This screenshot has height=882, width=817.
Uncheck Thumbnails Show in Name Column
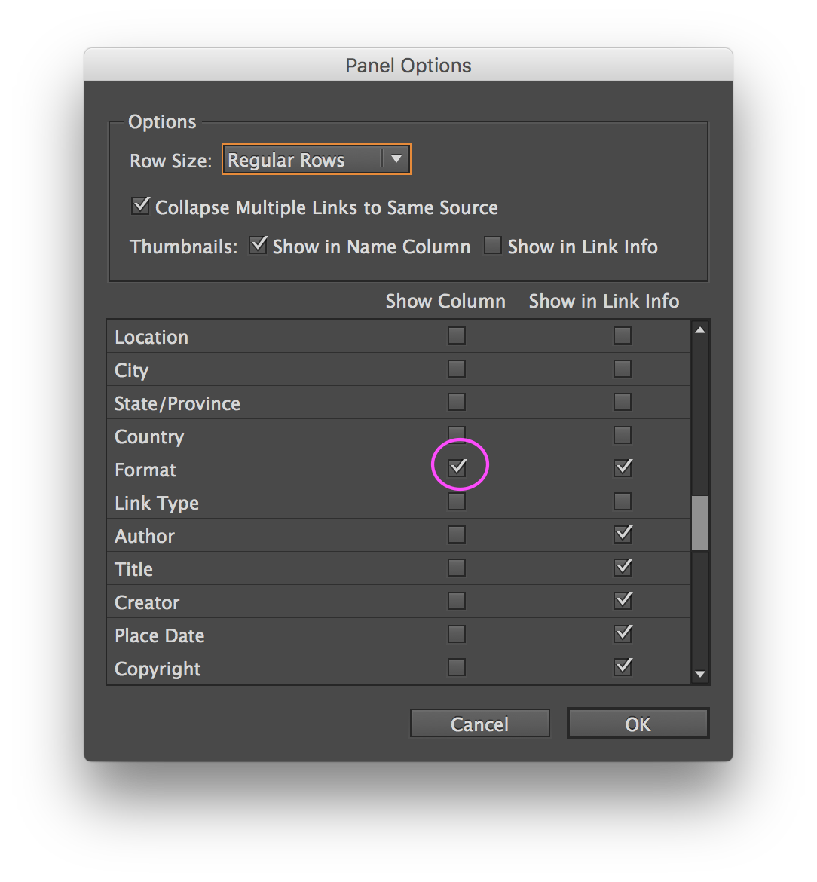tap(258, 245)
